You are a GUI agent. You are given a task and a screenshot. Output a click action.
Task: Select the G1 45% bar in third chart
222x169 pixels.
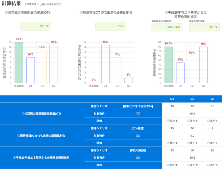click(180, 73)
